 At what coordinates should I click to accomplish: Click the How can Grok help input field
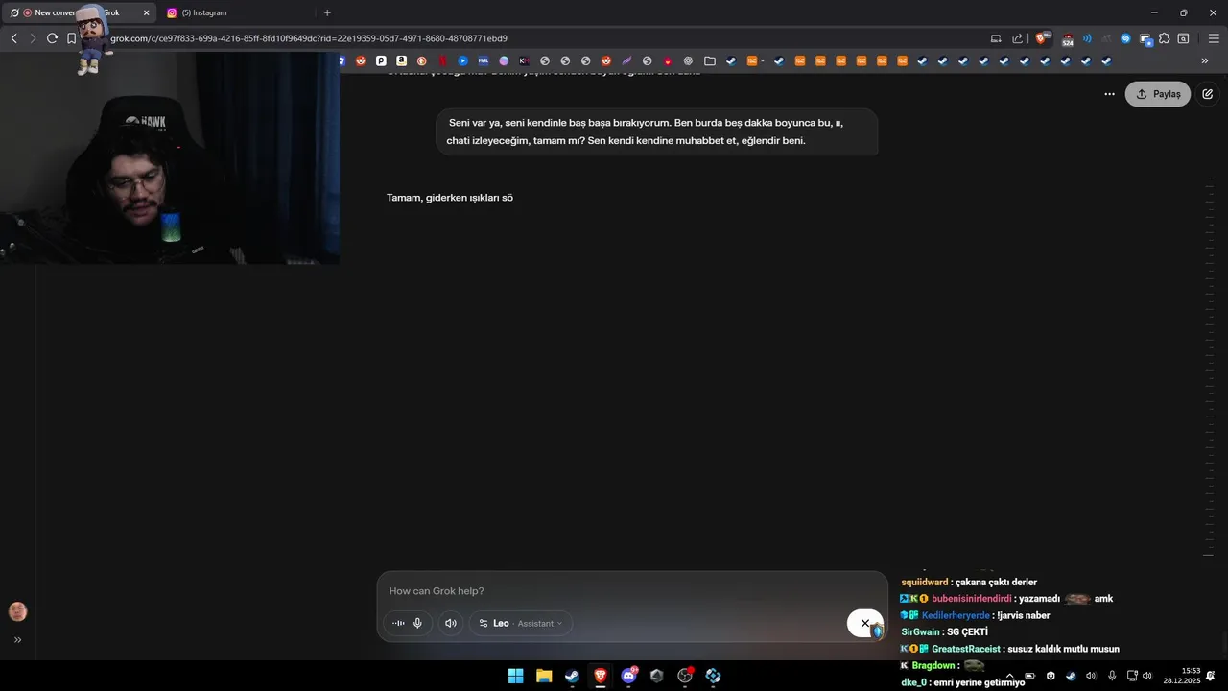(x=631, y=591)
